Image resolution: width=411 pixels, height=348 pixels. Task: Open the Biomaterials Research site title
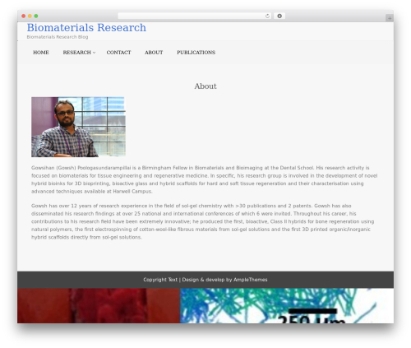86,28
